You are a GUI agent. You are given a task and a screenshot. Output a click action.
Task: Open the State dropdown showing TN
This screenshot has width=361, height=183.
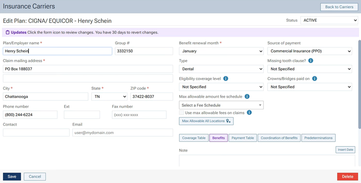(x=109, y=97)
